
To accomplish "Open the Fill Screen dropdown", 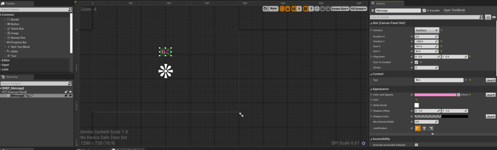I will pos(358,8).
